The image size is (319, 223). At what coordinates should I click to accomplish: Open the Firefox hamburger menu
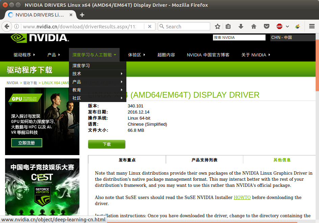312,26
